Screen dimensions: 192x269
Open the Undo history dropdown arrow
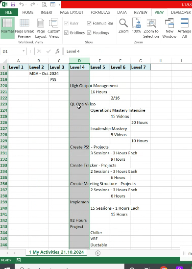pyautogui.click(x=26, y=4)
